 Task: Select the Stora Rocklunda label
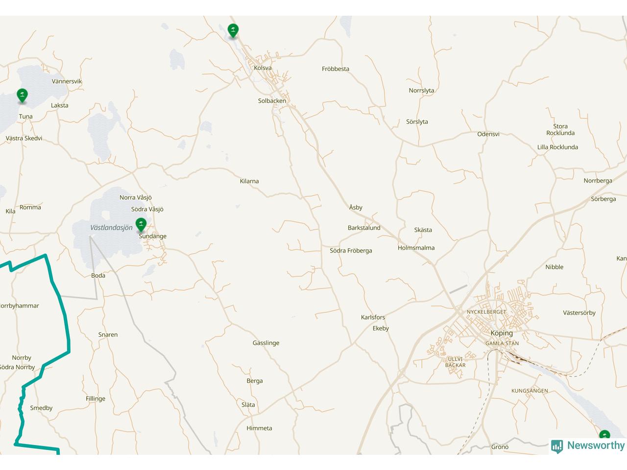(x=560, y=130)
